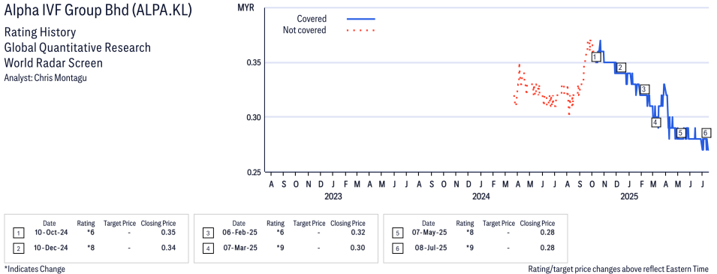Click the numbered box 2 in rating table
Screen dimensions: 717x274
(18, 248)
